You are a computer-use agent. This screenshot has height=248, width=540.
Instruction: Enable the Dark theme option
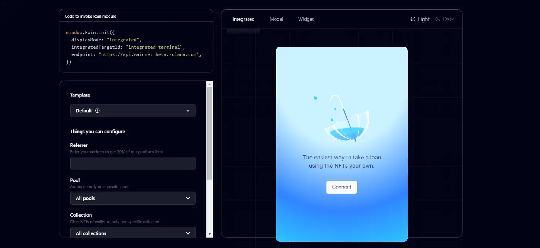[448, 19]
